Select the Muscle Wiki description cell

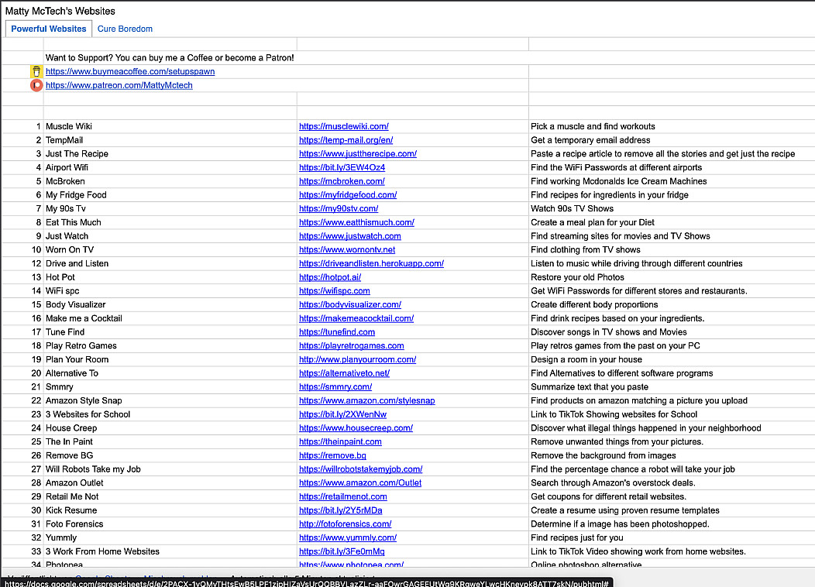click(593, 126)
